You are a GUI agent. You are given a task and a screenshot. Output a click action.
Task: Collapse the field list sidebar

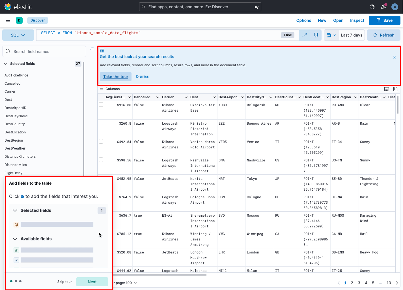click(x=92, y=49)
